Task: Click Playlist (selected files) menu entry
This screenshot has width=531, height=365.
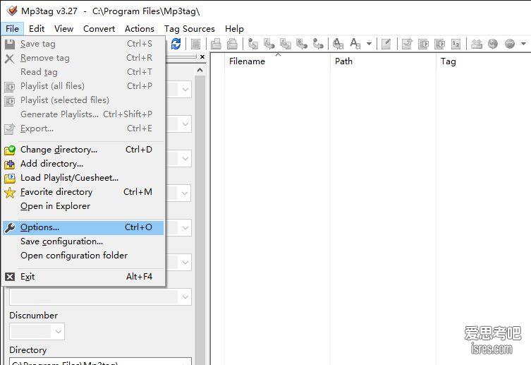Action: pos(83,100)
